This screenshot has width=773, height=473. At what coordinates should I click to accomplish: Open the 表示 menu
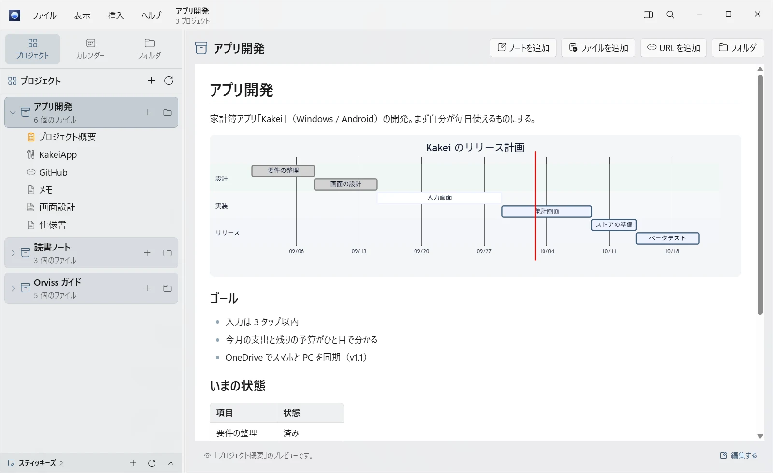(x=82, y=15)
